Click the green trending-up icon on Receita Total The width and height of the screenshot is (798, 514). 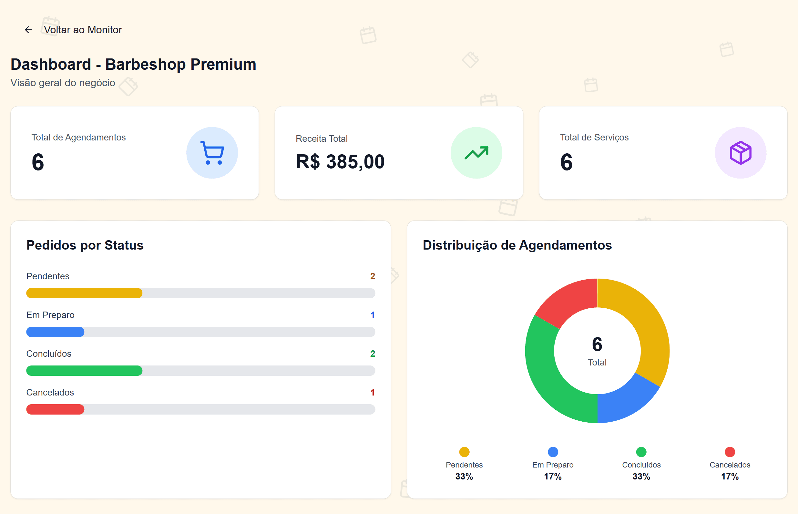pyautogui.click(x=476, y=152)
